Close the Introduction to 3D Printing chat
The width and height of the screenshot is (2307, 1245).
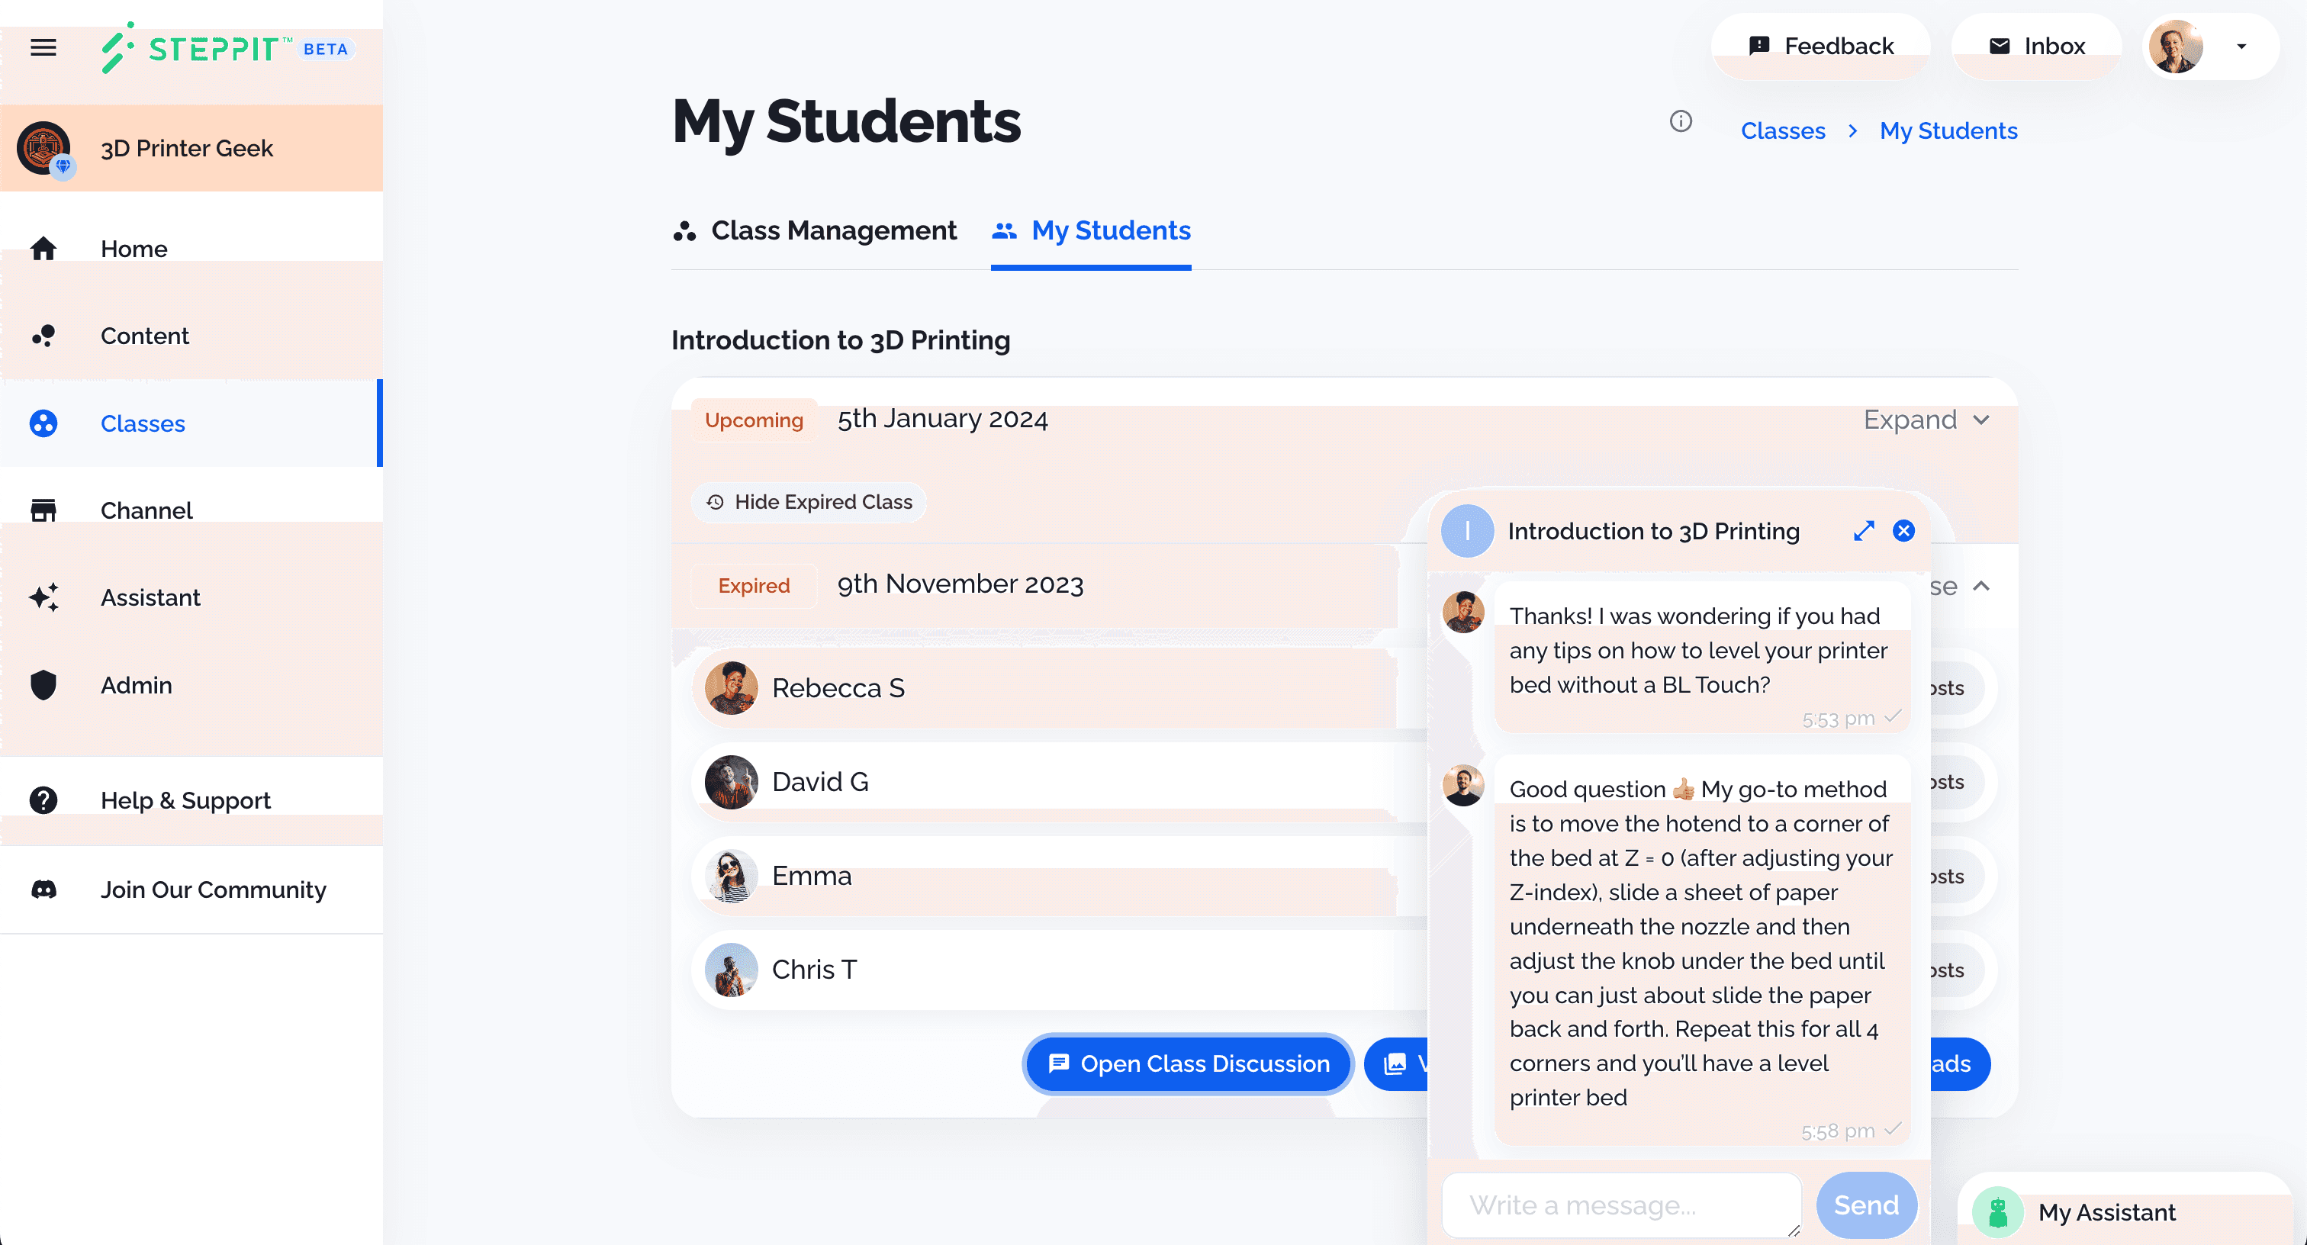pos(1904,530)
